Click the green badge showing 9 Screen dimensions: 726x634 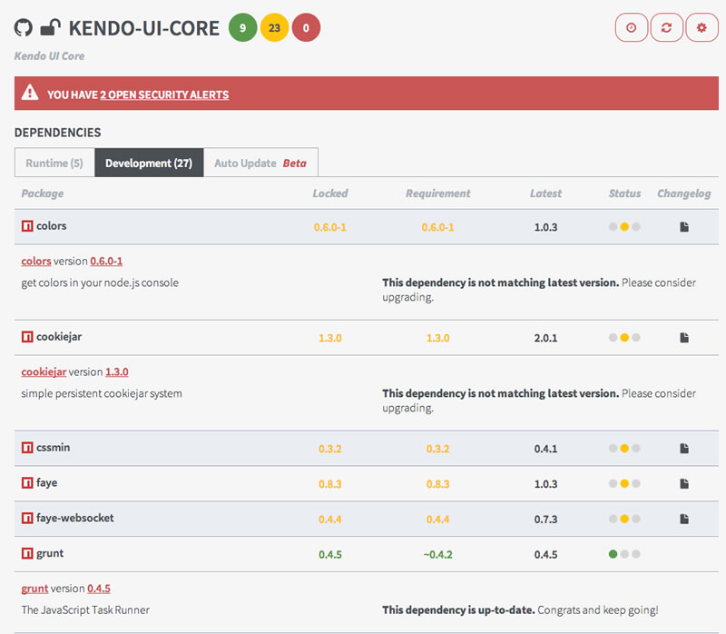coord(242,28)
